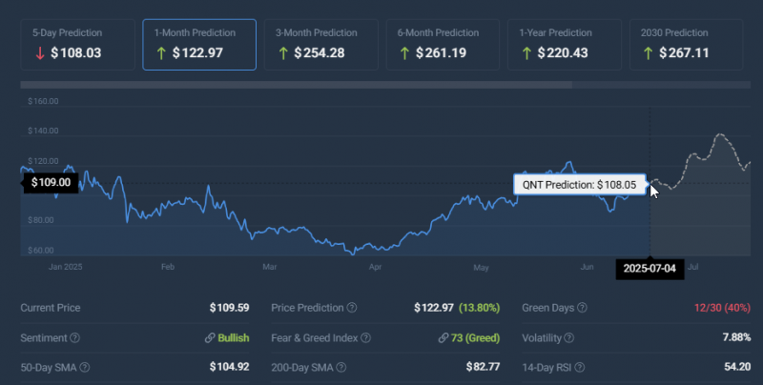Click the 50-Day SMA help icon
763x385 pixels.
(85, 367)
